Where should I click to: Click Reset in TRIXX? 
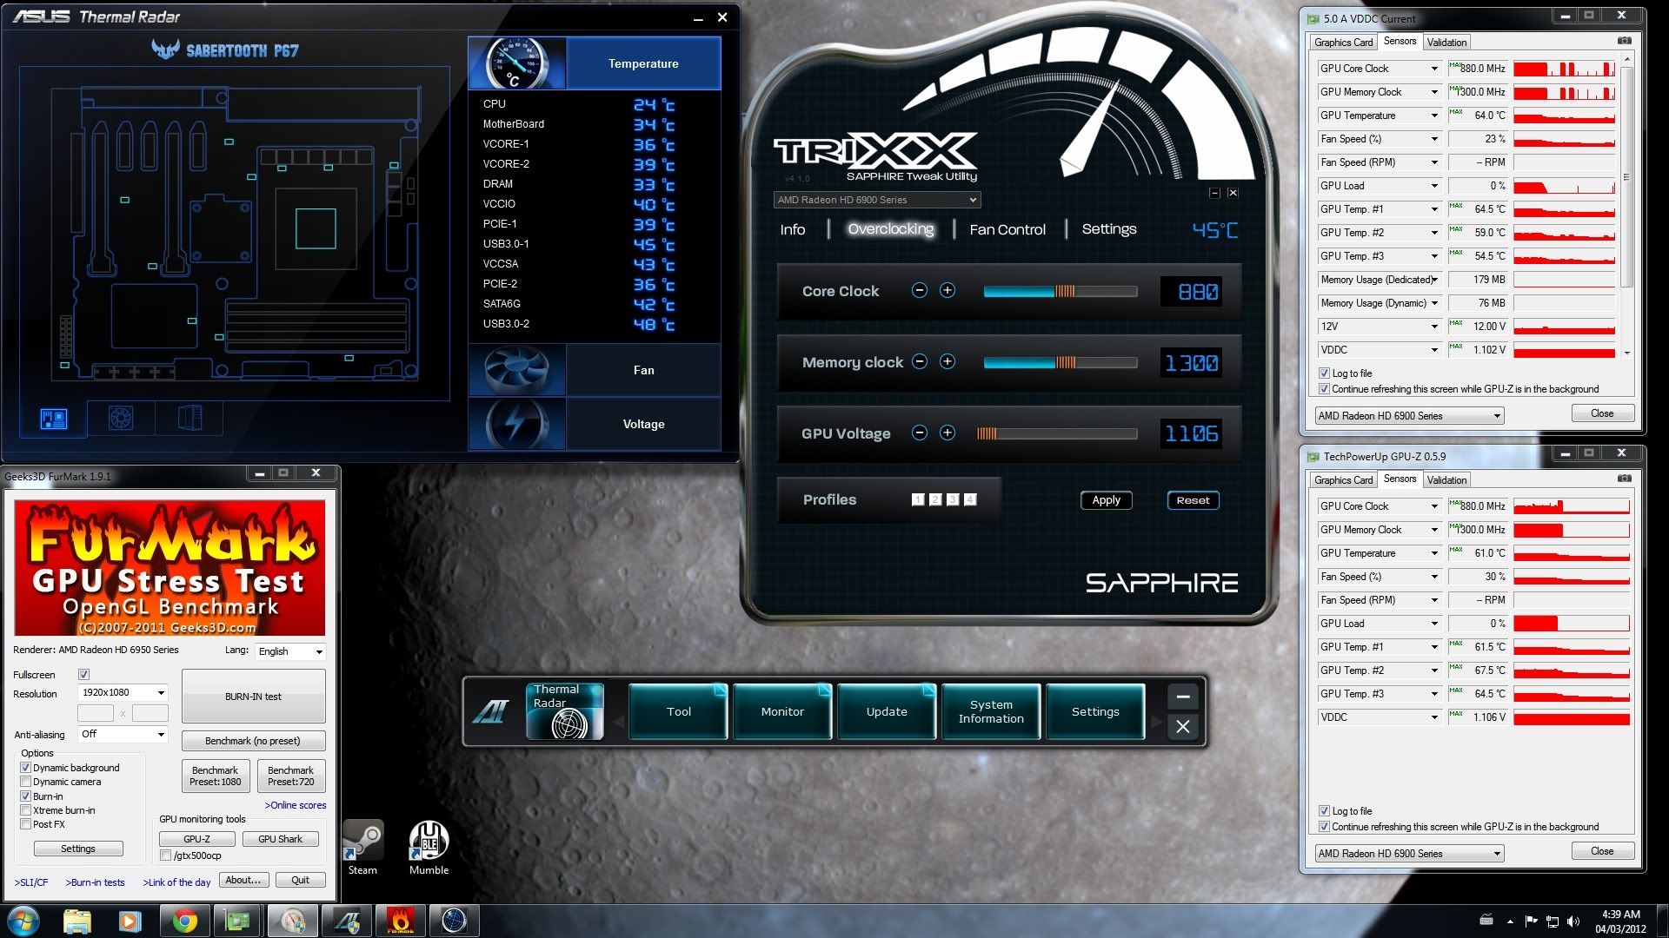point(1193,500)
